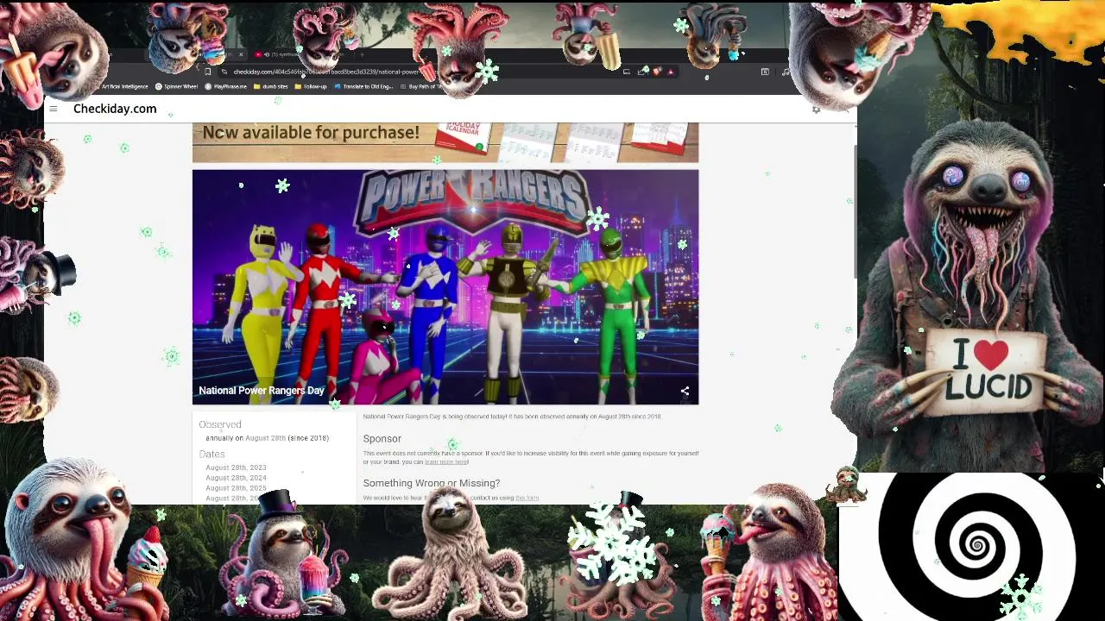The width and height of the screenshot is (1105, 621).
Task: Open a new browser tab with plus button
Action: click(361, 54)
